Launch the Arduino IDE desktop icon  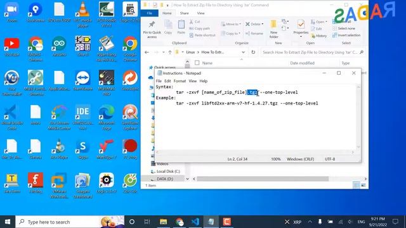(x=59, y=46)
